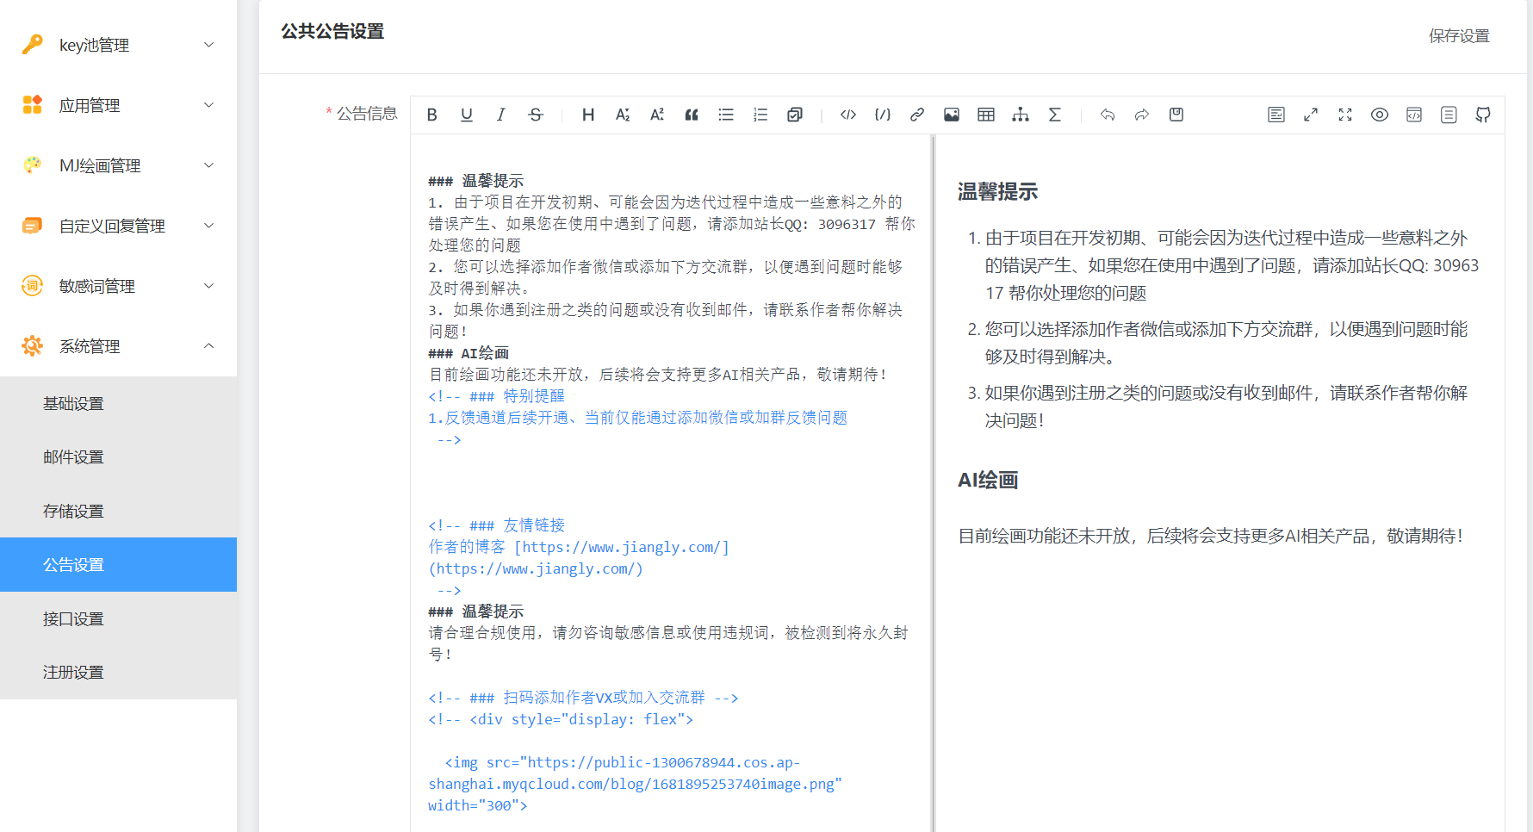Toggle fullscreen mode for the editor
Image resolution: width=1533 pixels, height=832 pixels.
(1345, 115)
